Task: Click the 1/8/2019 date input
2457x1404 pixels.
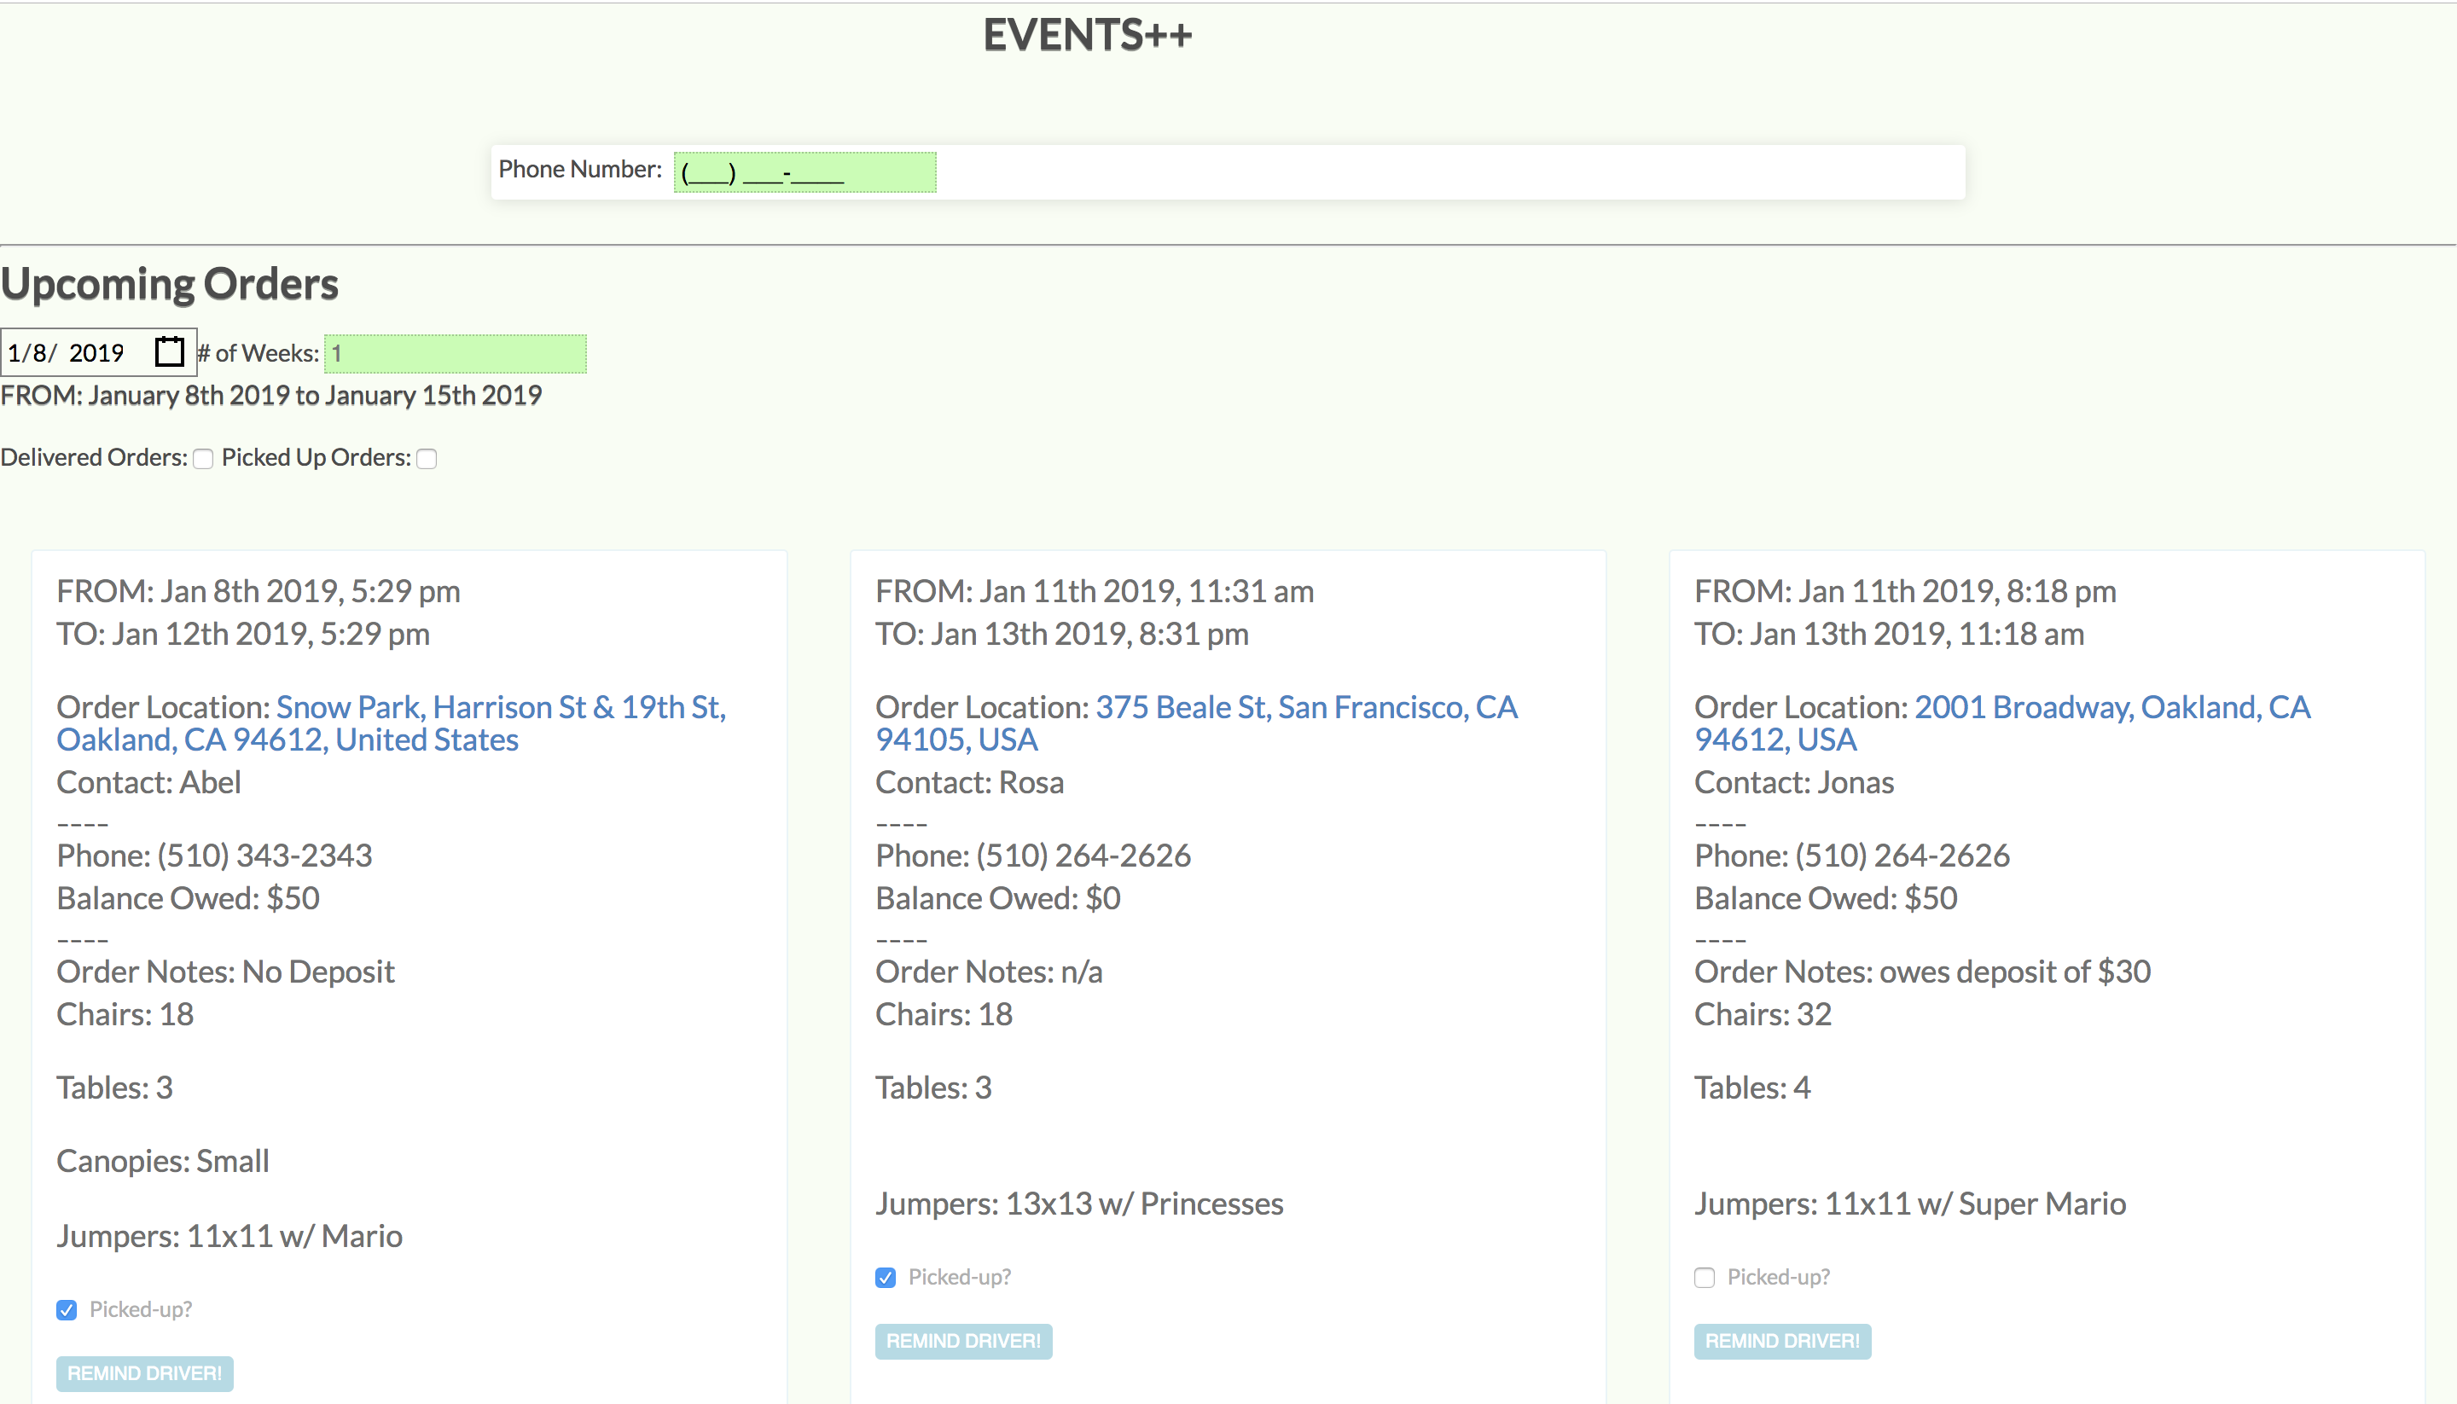Action: pyautogui.click(x=98, y=352)
